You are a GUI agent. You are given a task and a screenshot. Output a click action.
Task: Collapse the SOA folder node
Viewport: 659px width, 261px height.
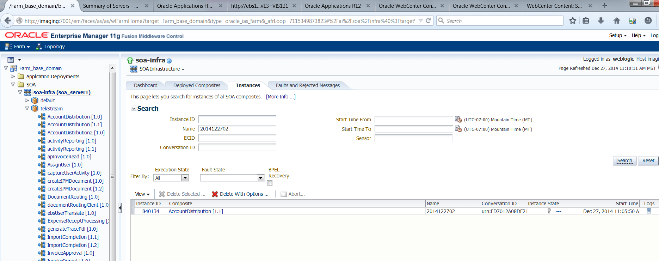(13, 84)
